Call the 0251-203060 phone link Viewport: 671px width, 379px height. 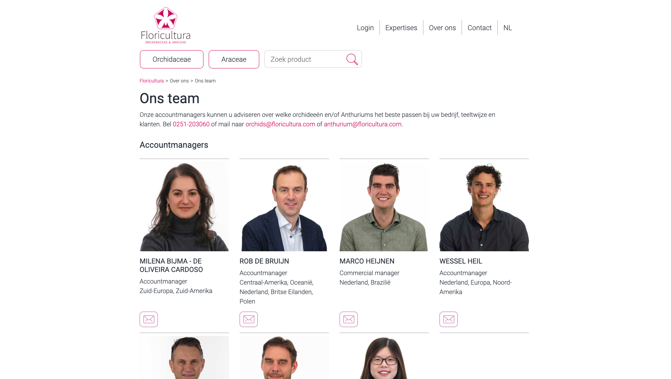click(x=191, y=124)
